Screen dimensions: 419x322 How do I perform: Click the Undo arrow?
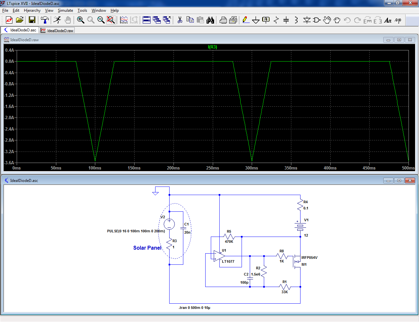coord(347,20)
